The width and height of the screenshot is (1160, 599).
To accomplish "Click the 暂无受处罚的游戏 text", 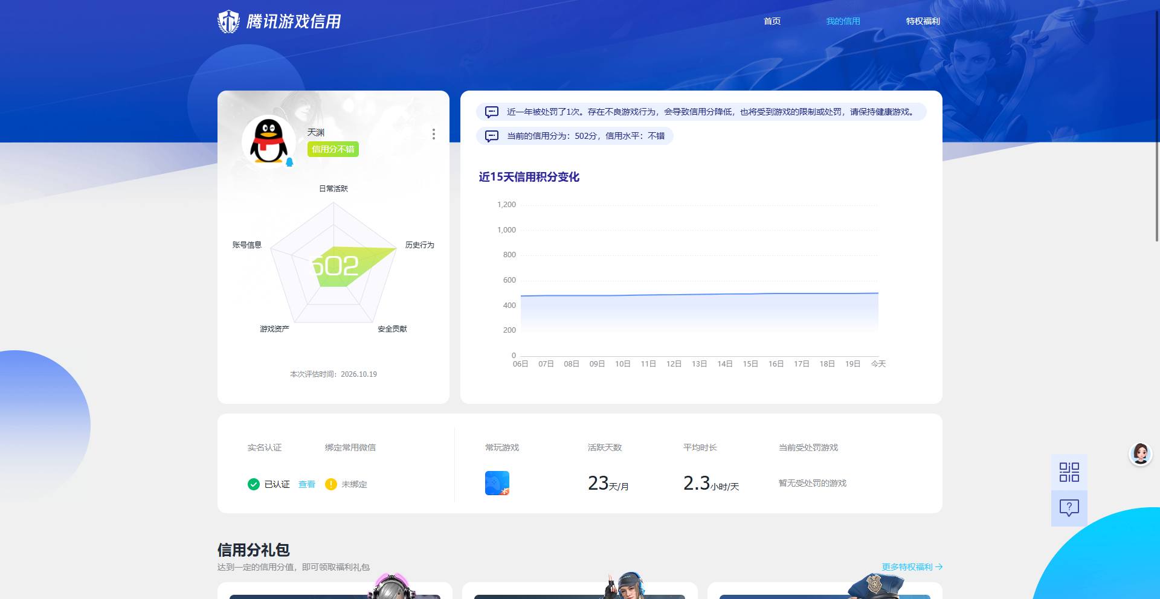I will pos(813,483).
